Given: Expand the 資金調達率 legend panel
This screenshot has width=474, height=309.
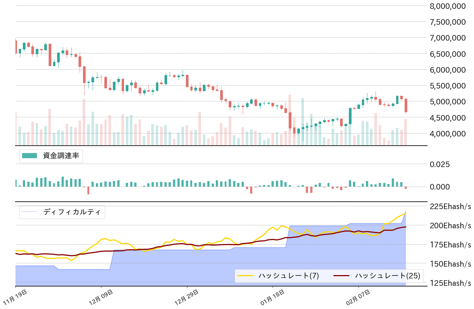Looking at the screenshot, I should (51, 156).
